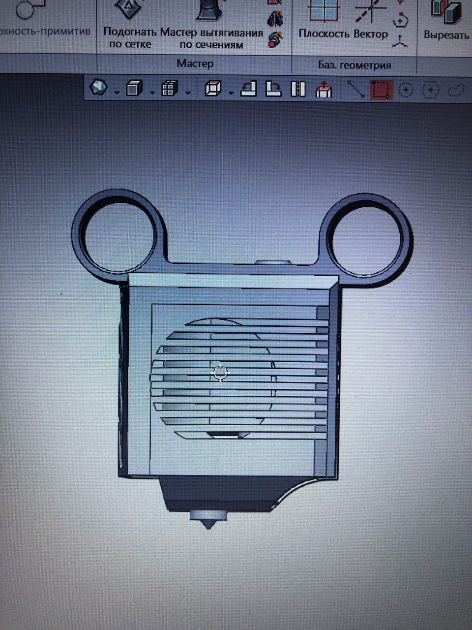This screenshot has height=630, width=472.
Task: Toggle the red rectangle selection mode
Action: pyautogui.click(x=382, y=90)
